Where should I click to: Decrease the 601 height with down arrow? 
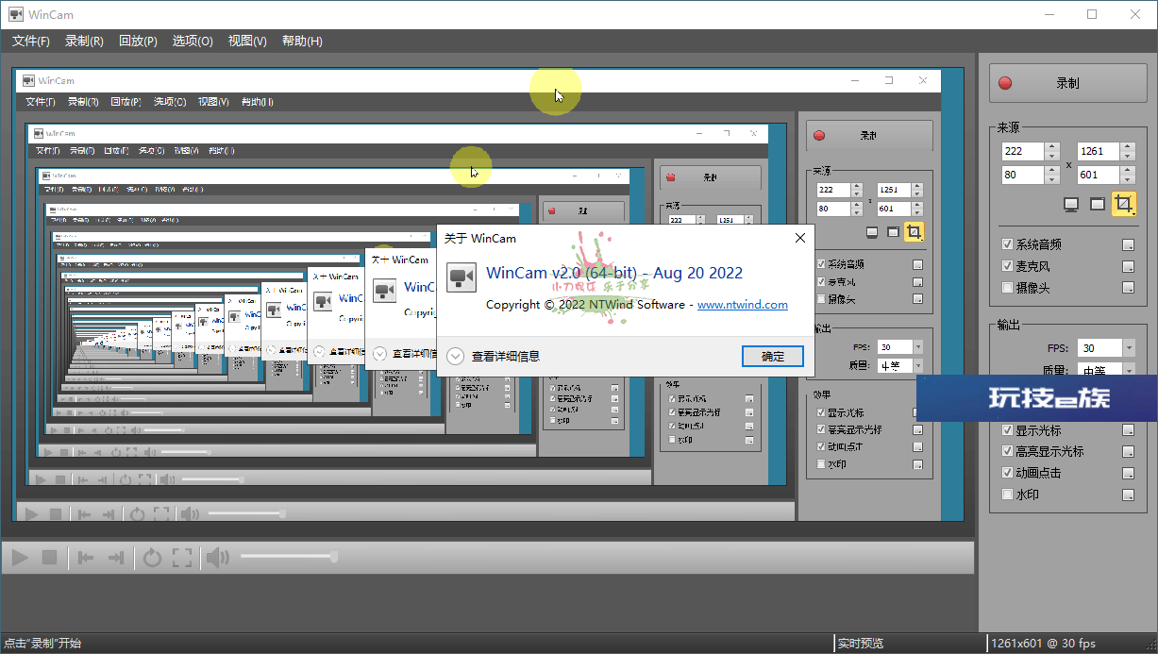pyautogui.click(x=1128, y=179)
